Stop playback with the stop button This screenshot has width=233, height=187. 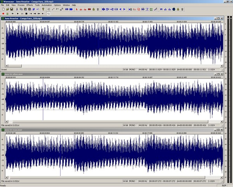pyautogui.click(x=26, y=14)
